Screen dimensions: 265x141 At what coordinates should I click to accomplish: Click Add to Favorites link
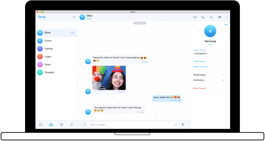click(200, 67)
